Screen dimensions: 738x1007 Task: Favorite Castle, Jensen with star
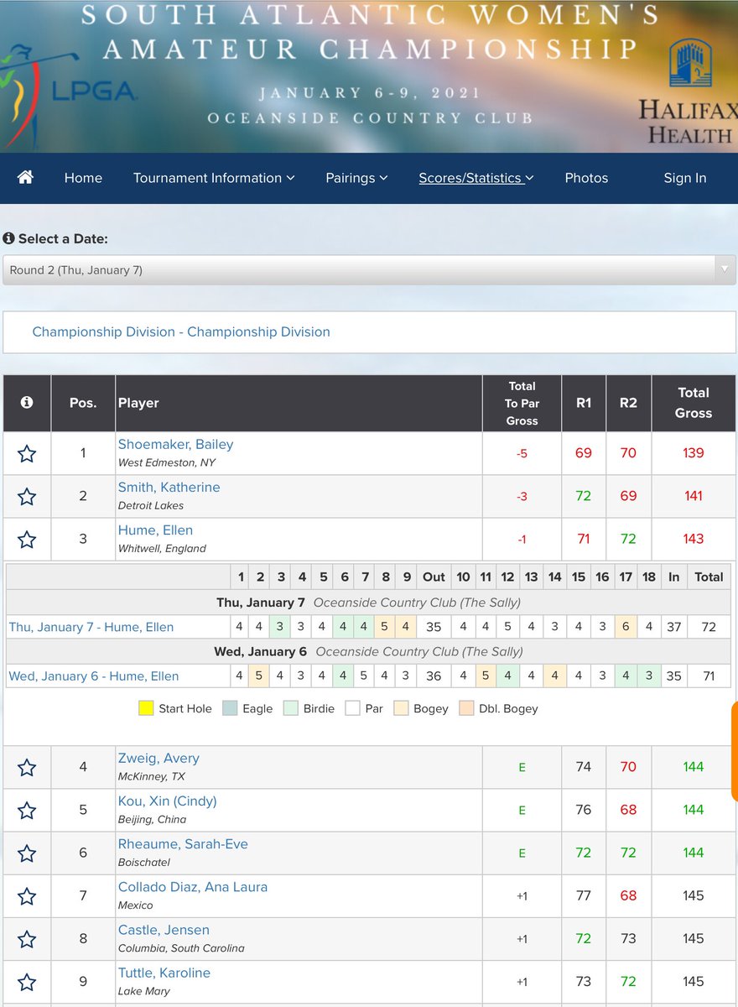tap(27, 939)
